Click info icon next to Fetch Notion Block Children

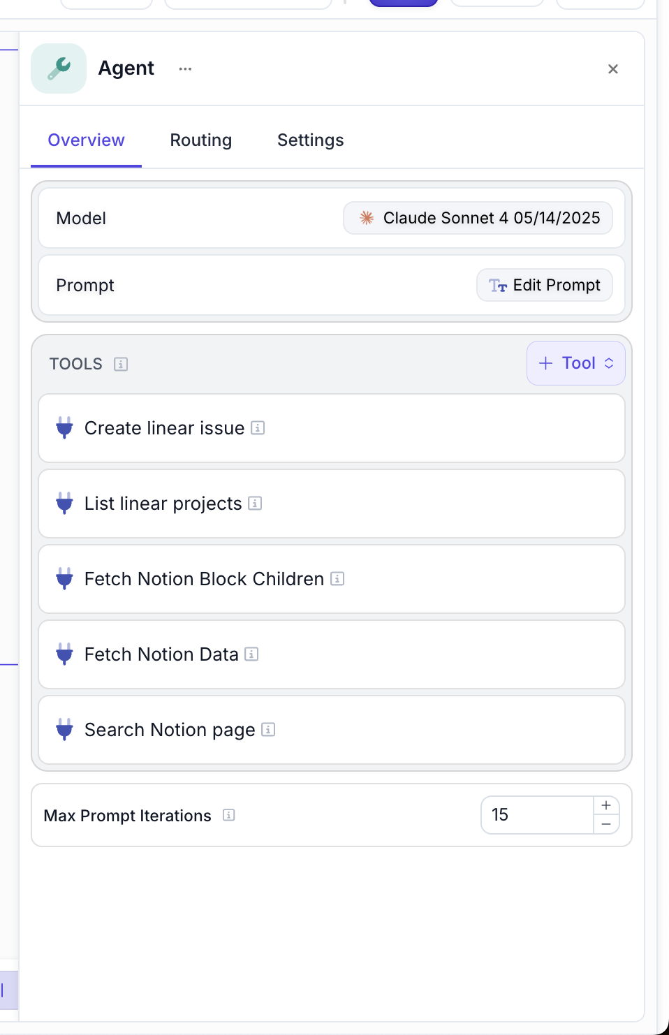[x=337, y=579]
